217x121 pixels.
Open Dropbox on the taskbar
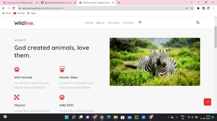[143, 117]
